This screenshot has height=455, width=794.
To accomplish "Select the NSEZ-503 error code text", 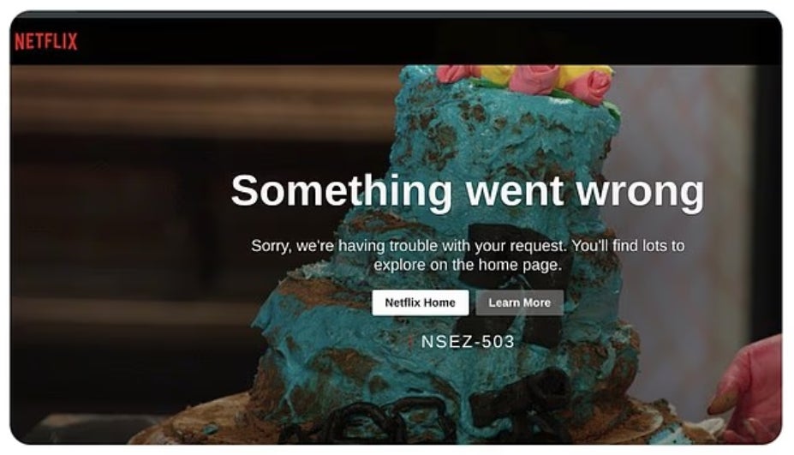I will coord(468,342).
